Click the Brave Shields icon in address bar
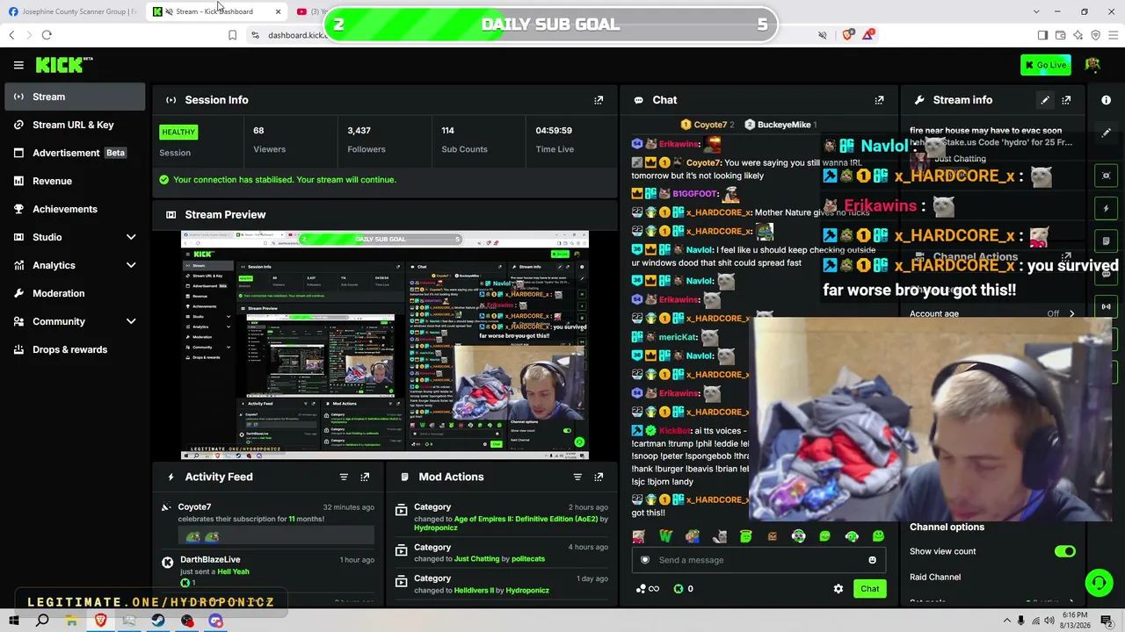Viewport: 1125px width, 632px height. pos(848,35)
